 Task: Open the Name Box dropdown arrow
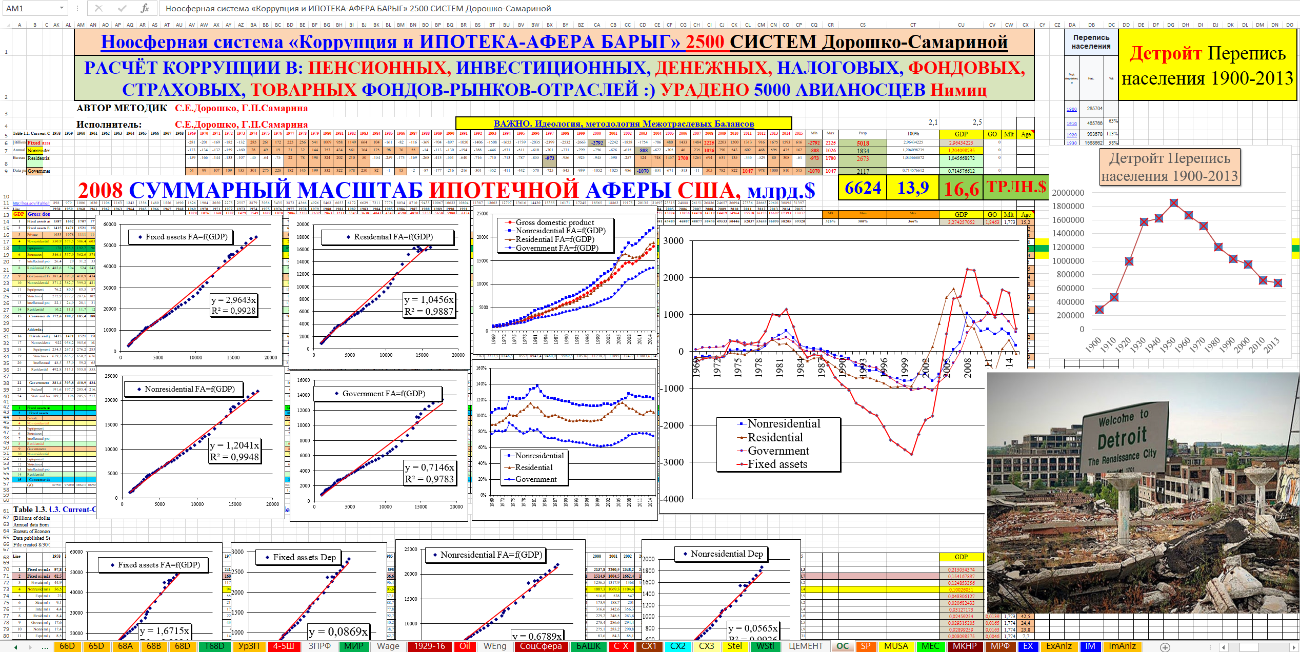click(62, 8)
